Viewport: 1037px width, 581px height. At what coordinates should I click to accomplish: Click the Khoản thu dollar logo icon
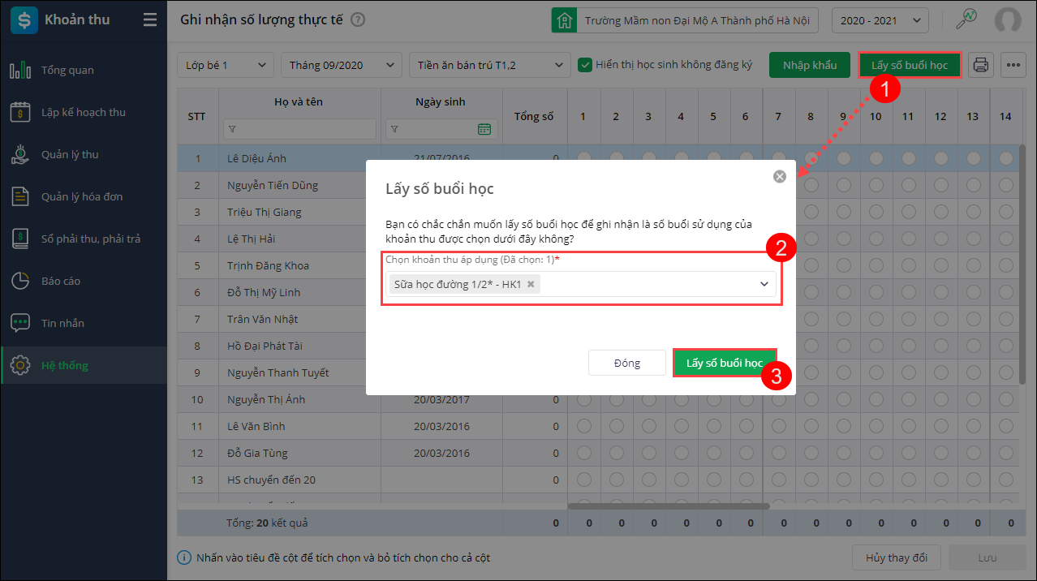[x=24, y=19]
